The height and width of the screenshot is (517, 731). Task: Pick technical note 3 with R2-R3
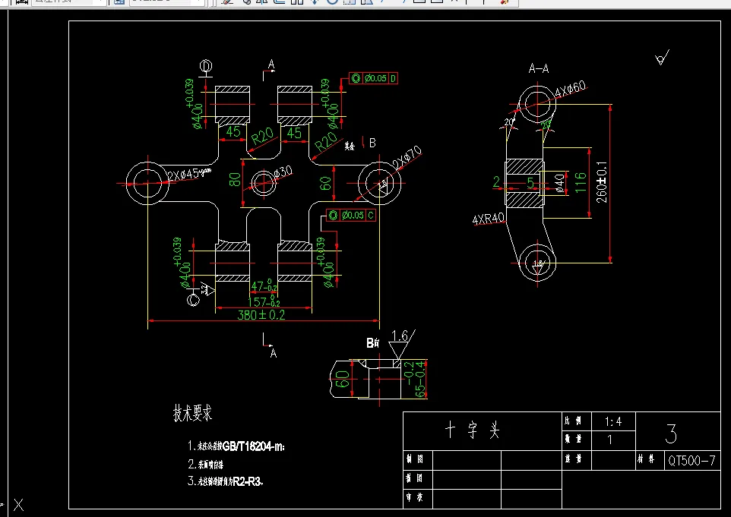[x=226, y=481]
